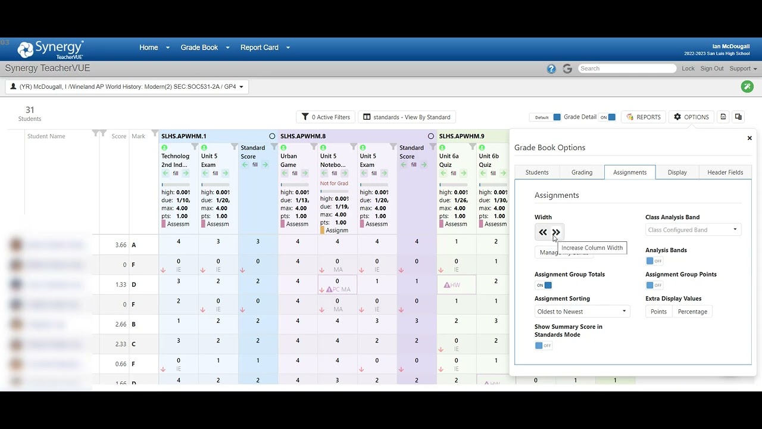The width and height of the screenshot is (762, 429).
Task: Open the Home menu
Action: click(x=149, y=48)
